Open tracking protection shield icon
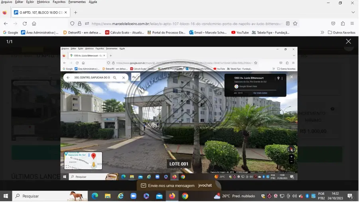 pyautogui.click(x=72, y=24)
